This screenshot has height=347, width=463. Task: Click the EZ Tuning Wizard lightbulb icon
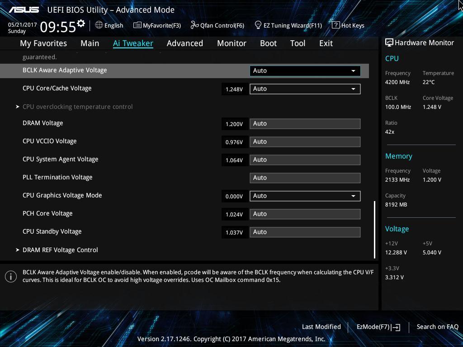point(258,25)
